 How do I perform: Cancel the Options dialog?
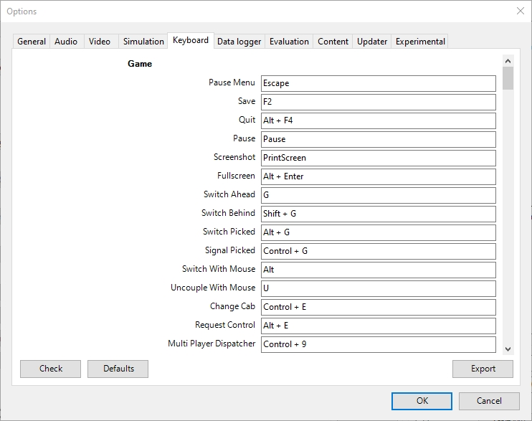coord(489,401)
